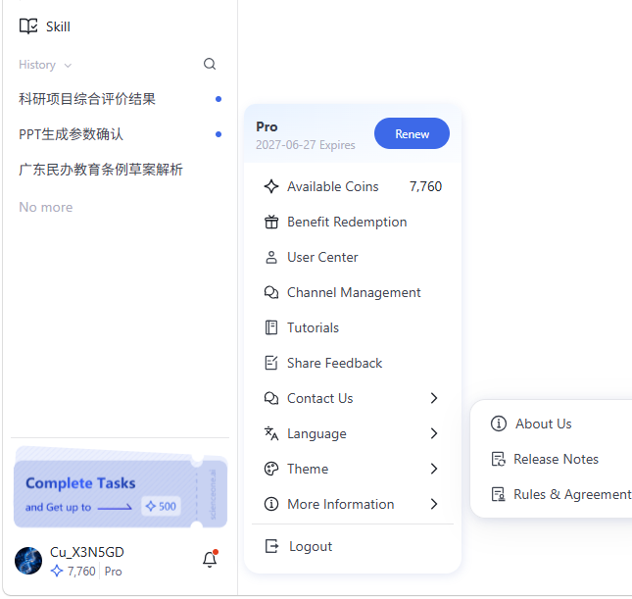The width and height of the screenshot is (632, 599).
Task: Open history chat 科研项目综合评价结果
Action: [x=87, y=99]
